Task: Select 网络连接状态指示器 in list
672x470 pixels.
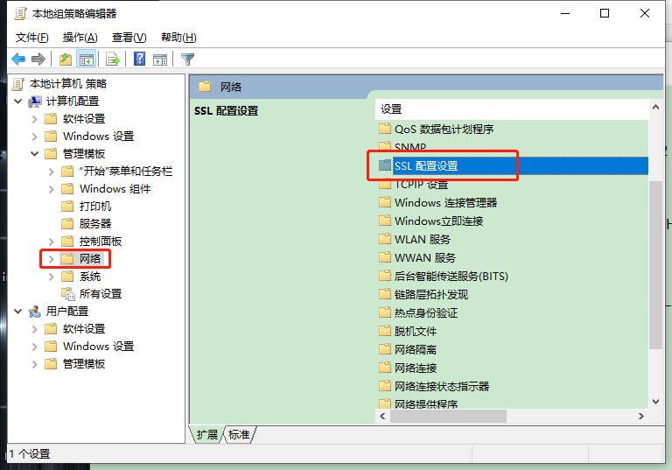Action: (x=441, y=386)
